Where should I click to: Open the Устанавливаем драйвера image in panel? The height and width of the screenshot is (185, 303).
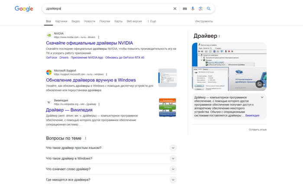[248, 79]
